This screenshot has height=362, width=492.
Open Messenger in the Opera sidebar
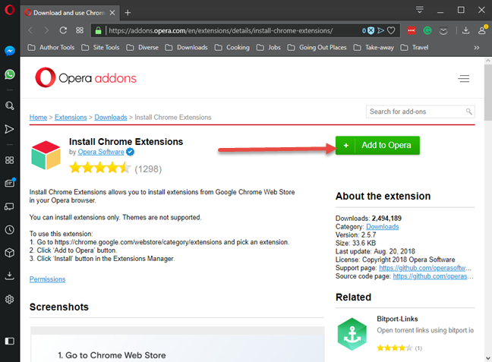(10, 51)
